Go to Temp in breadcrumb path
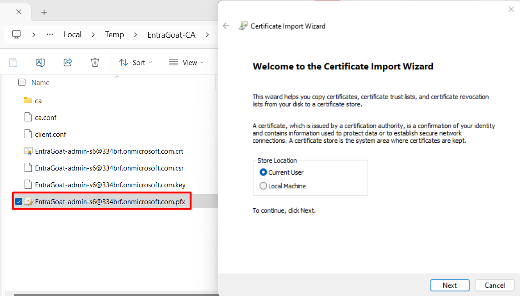This screenshot has height=296, width=520. [x=115, y=35]
